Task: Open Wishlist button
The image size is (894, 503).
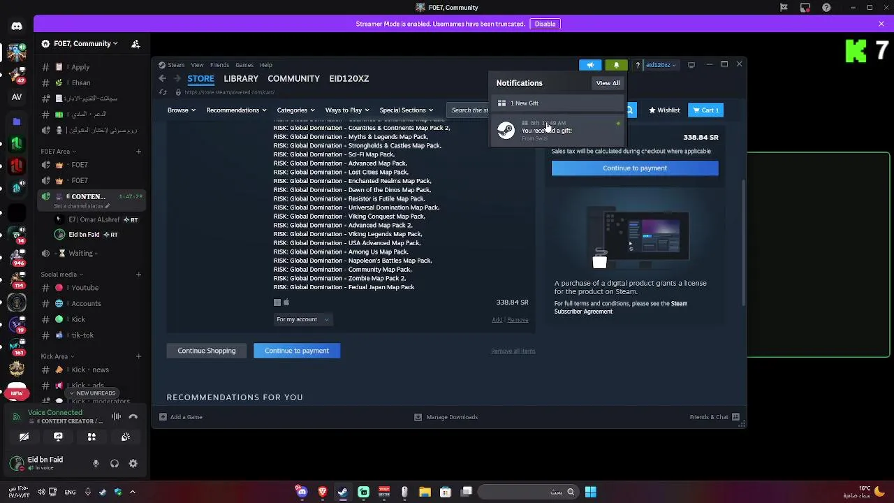Action: click(x=664, y=110)
